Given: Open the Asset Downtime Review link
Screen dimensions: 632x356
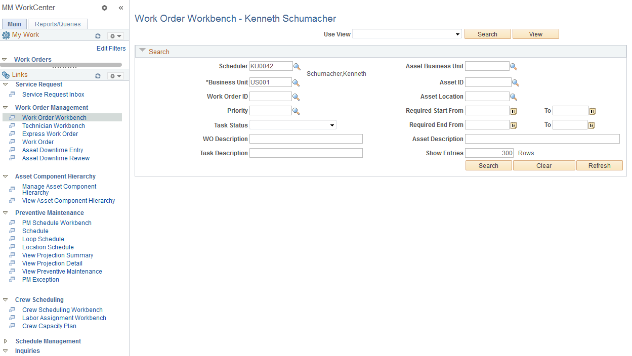Looking at the screenshot, I should 56,158.
